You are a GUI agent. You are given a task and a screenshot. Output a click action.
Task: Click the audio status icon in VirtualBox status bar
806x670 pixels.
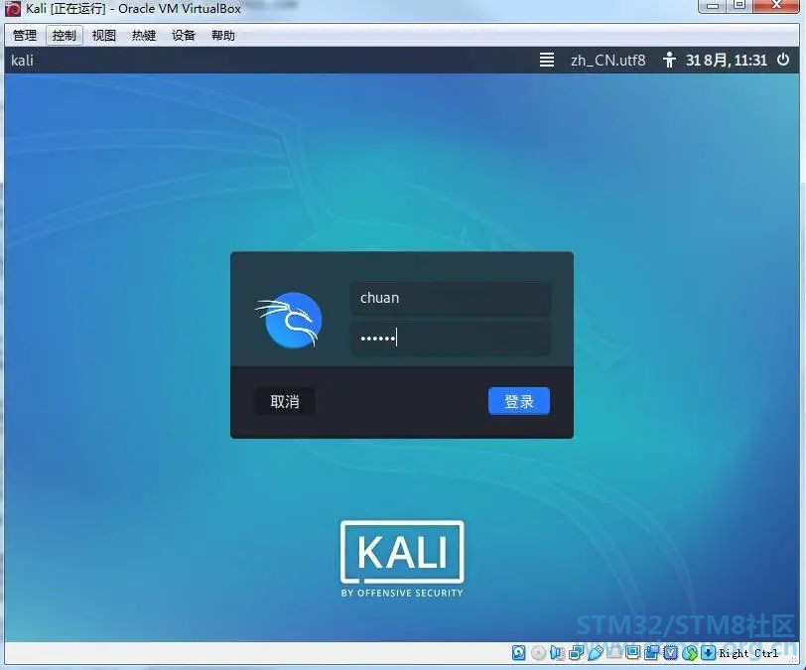pyautogui.click(x=557, y=652)
